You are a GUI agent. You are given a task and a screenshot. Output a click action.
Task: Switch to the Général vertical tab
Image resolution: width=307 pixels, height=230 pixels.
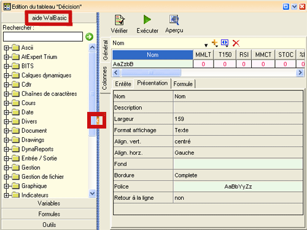pos(105,50)
